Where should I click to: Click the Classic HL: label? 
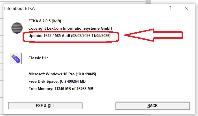[38, 58]
